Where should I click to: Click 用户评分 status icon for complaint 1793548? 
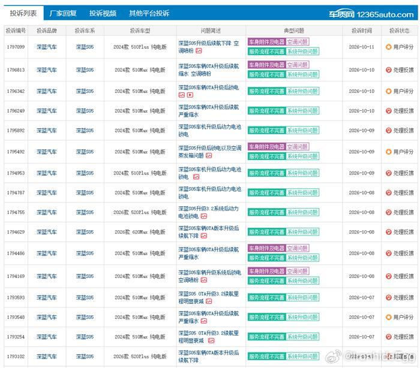point(388,317)
